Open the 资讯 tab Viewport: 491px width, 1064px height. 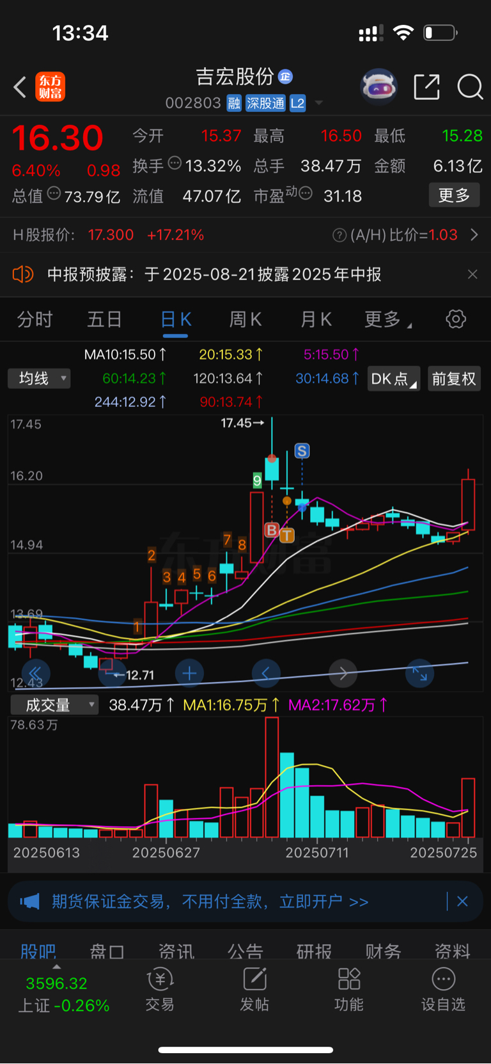coord(176,951)
